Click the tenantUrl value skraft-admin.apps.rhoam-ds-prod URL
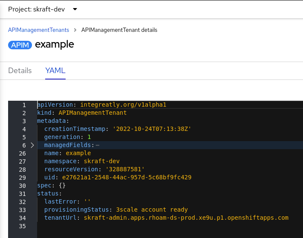Image resolution: width=303 pixels, height=238 pixels. (186, 218)
